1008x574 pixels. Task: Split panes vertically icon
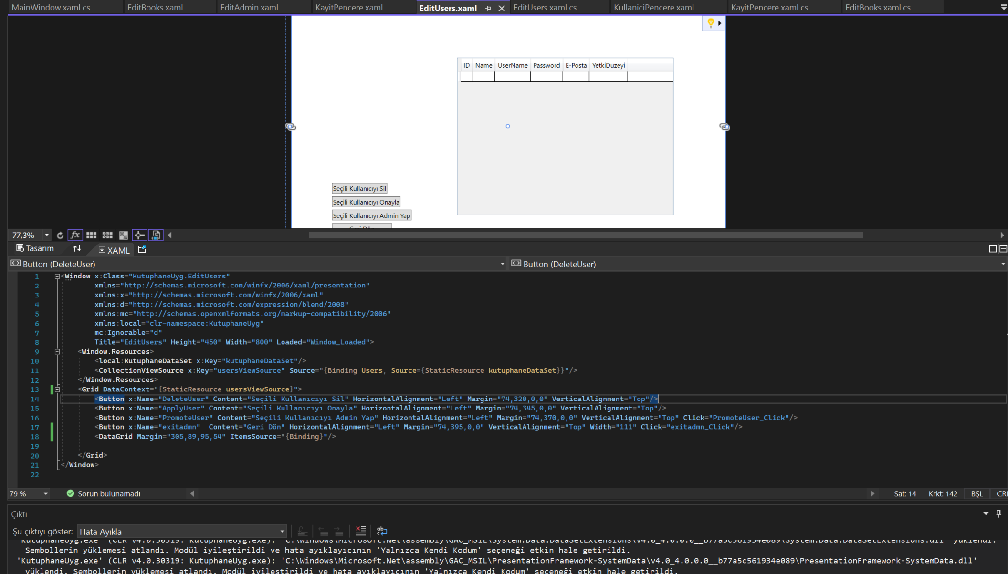tap(993, 249)
